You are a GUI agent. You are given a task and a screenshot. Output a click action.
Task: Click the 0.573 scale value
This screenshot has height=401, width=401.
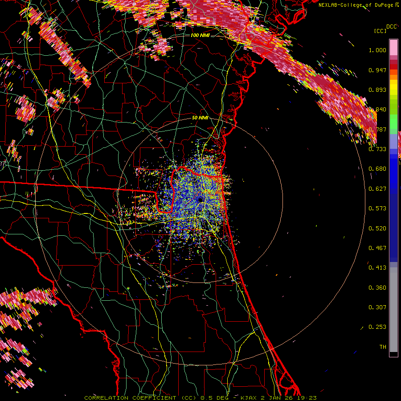pyautogui.click(x=377, y=209)
